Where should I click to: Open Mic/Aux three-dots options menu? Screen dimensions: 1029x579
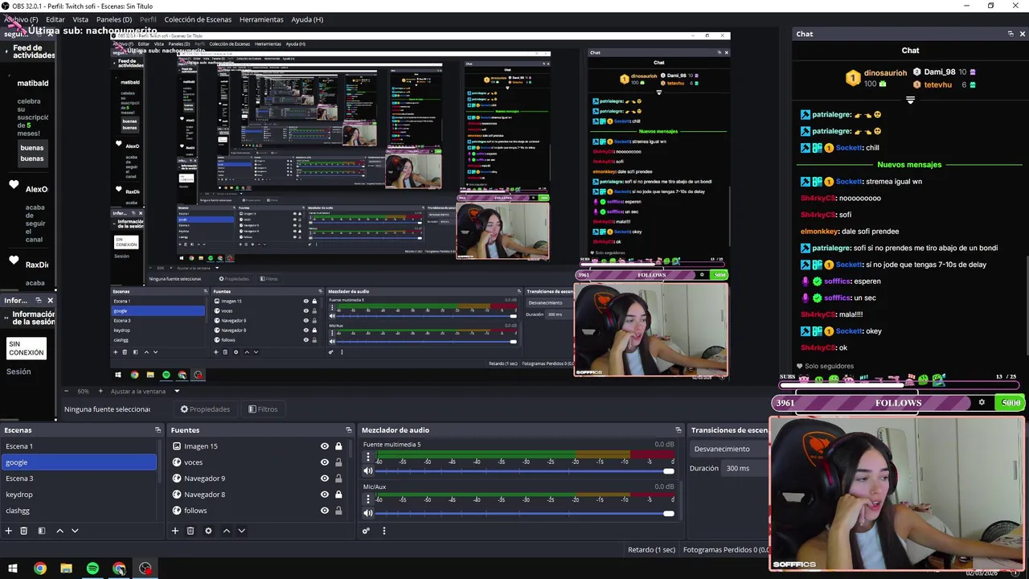[368, 499]
